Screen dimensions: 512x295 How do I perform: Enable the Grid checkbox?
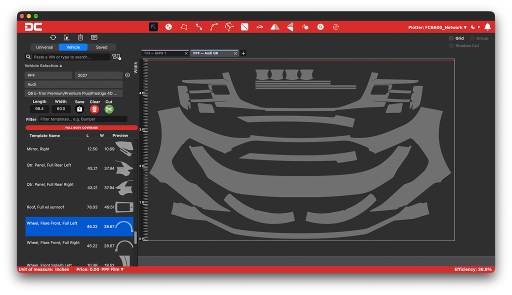pyautogui.click(x=451, y=38)
